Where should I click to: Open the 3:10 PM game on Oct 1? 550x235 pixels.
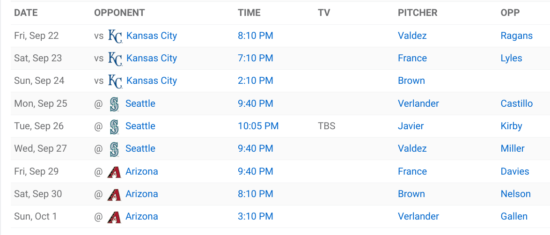[256, 216]
